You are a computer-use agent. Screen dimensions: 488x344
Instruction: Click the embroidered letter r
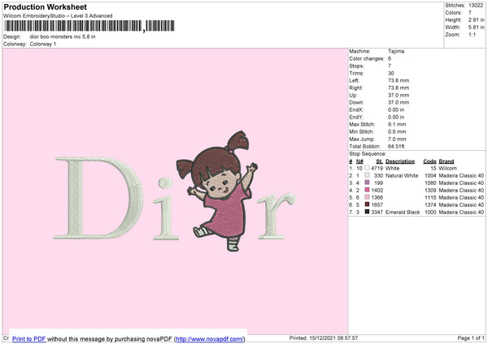click(x=276, y=216)
